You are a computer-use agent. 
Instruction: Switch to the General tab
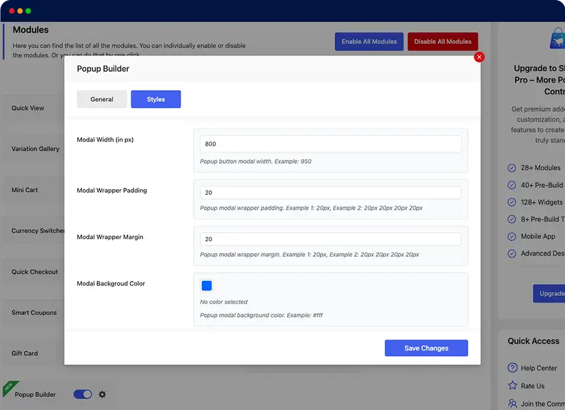[x=102, y=99]
